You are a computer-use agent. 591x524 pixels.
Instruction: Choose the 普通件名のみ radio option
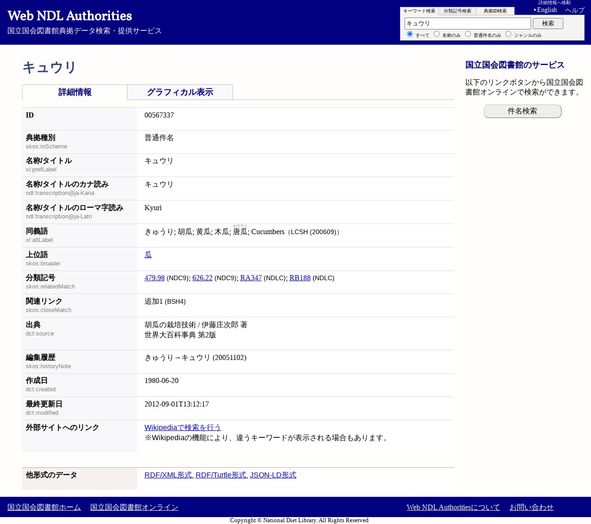click(x=468, y=34)
